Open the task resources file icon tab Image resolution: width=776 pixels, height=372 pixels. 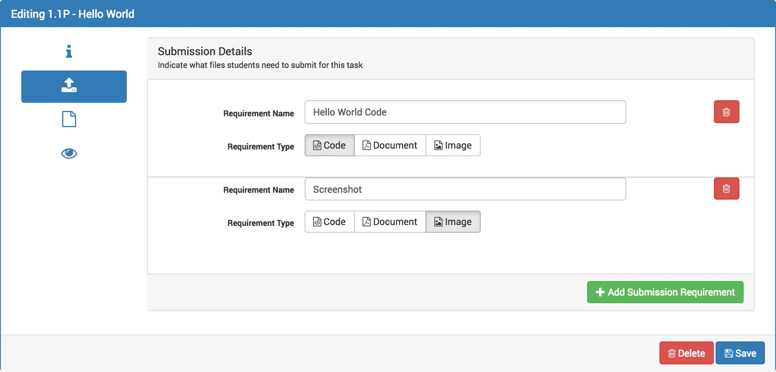[69, 119]
